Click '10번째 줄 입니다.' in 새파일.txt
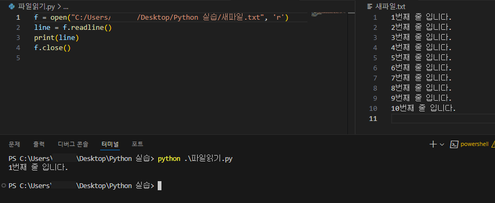Image resolution: width=495 pixels, height=203 pixels. (x=424, y=108)
